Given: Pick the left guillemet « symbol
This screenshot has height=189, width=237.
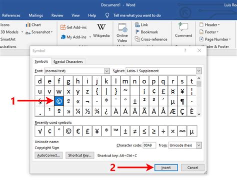Looking at the screenshot, I should pyautogui.click(x=78, y=101).
